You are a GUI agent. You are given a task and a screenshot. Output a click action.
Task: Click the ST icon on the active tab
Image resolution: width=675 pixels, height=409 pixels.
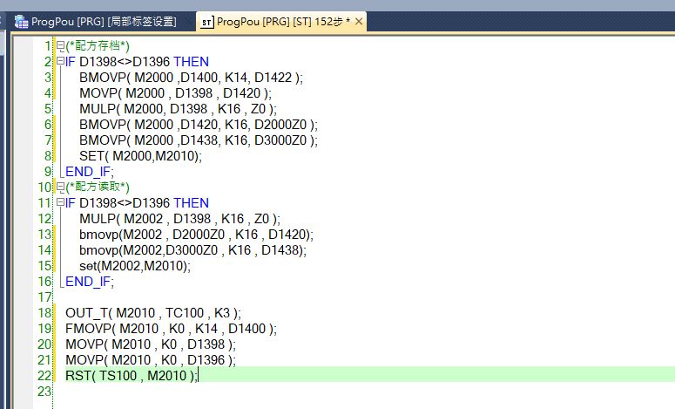(206, 21)
